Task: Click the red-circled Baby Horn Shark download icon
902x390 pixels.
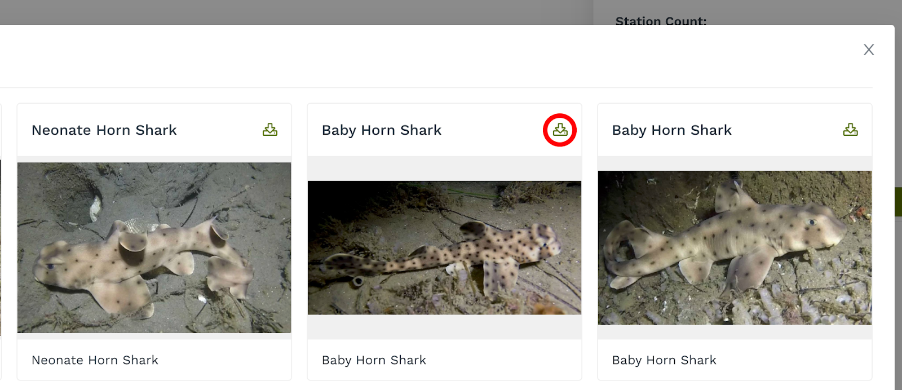Action: [x=560, y=130]
